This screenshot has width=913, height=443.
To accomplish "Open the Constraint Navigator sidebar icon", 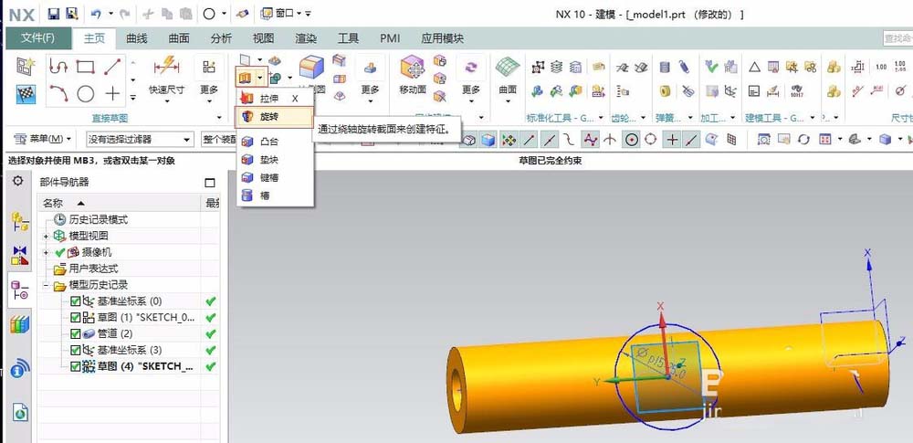I will point(20,255).
